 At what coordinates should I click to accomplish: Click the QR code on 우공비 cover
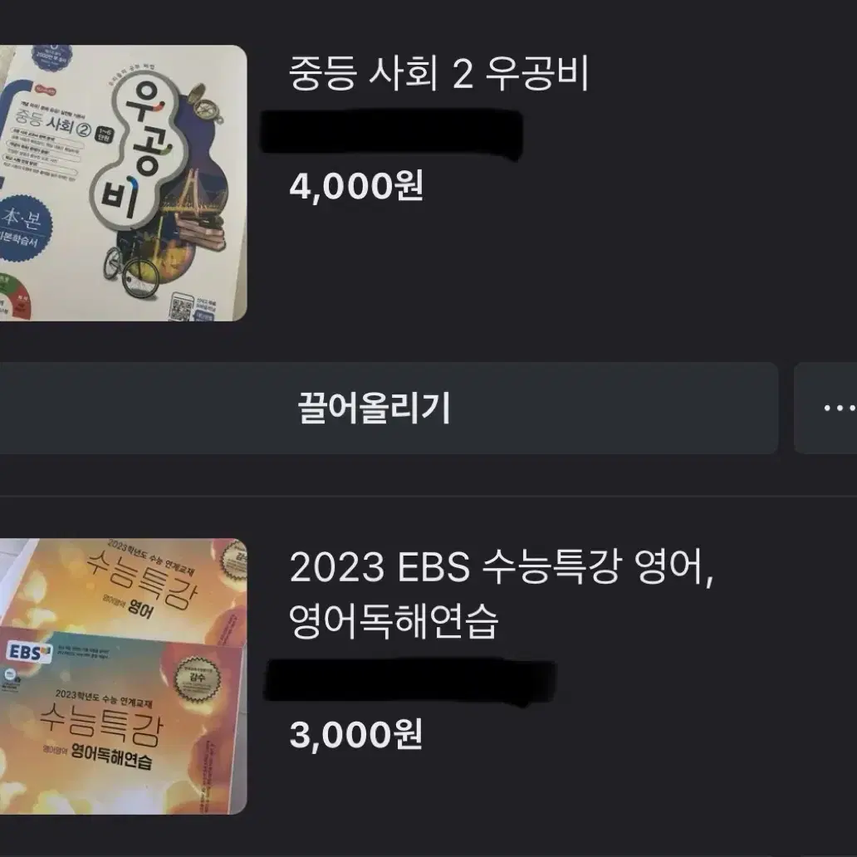(x=182, y=307)
